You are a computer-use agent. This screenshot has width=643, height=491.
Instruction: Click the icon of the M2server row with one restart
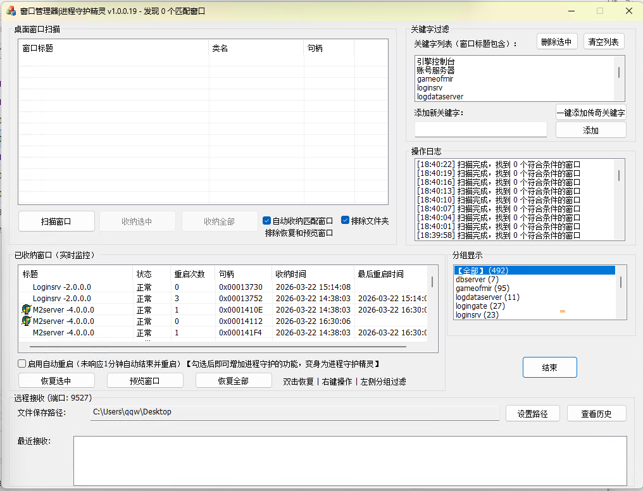point(27,309)
